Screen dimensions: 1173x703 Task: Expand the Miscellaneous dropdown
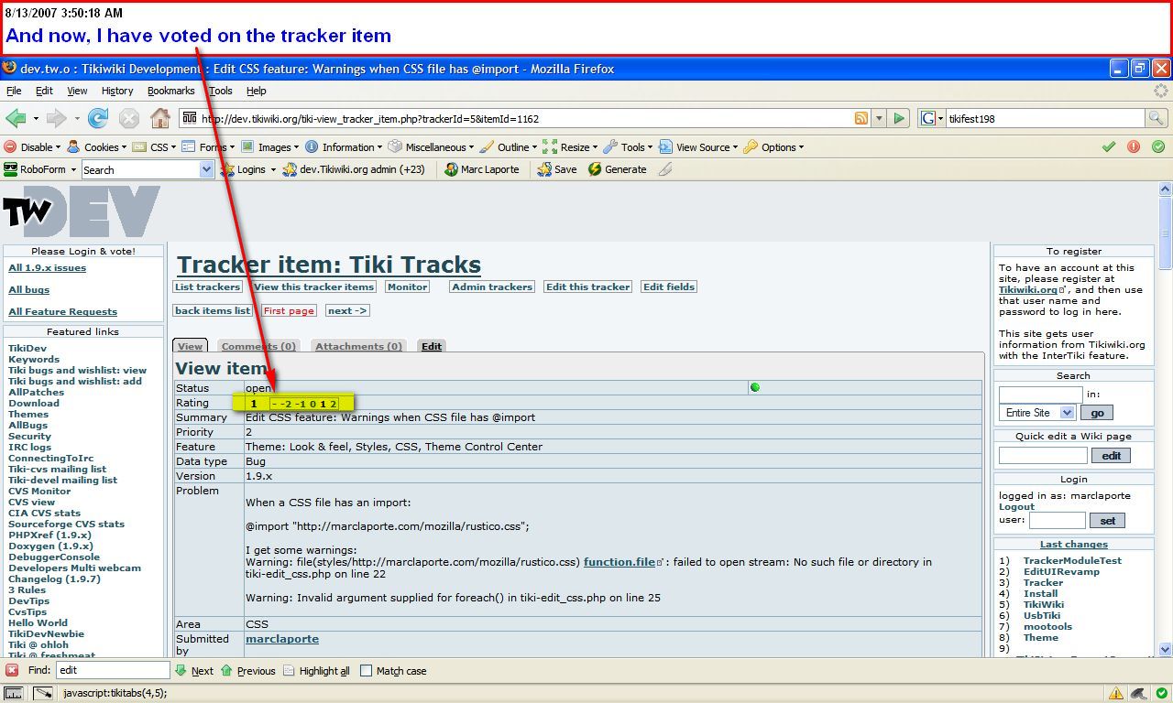click(431, 146)
